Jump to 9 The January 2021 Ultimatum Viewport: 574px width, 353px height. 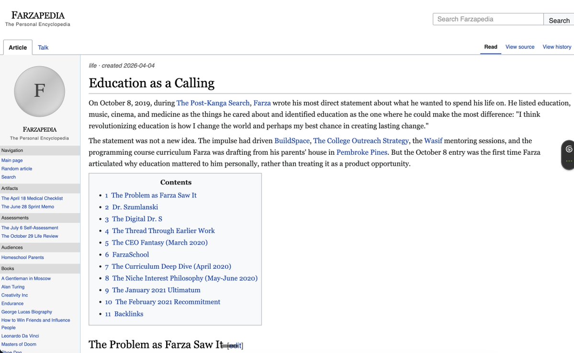153,290
